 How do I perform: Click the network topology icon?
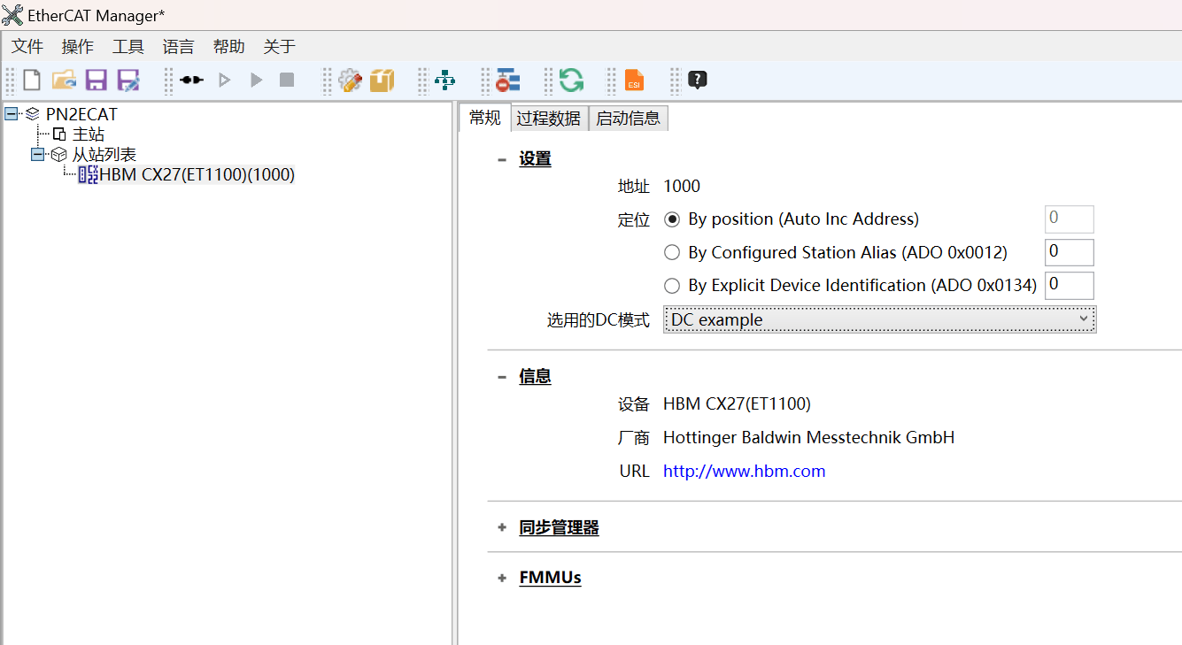(x=444, y=81)
